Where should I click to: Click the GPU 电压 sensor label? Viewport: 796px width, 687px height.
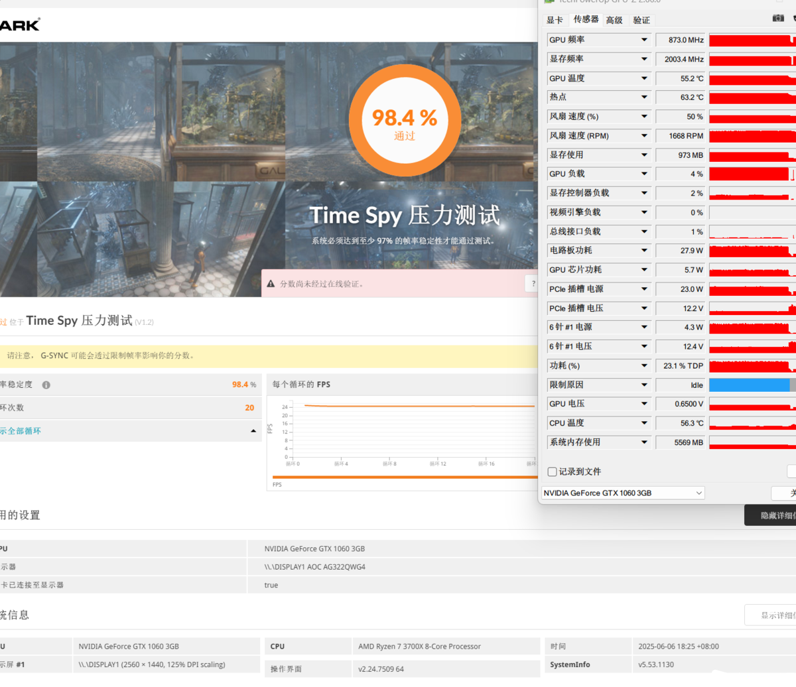pos(567,404)
